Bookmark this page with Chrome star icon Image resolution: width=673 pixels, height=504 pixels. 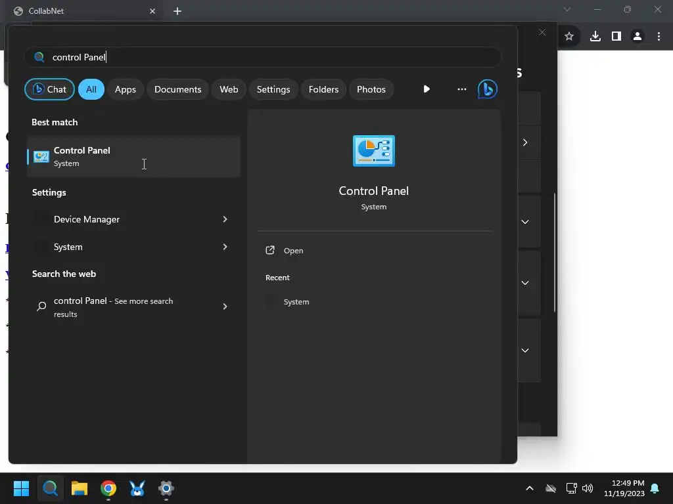coord(569,37)
